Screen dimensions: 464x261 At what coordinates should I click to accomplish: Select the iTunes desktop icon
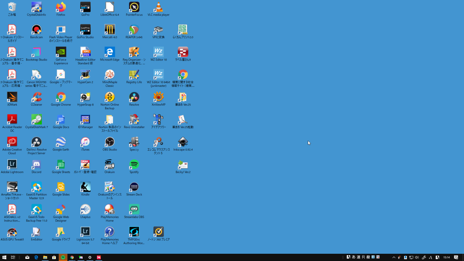85,142
